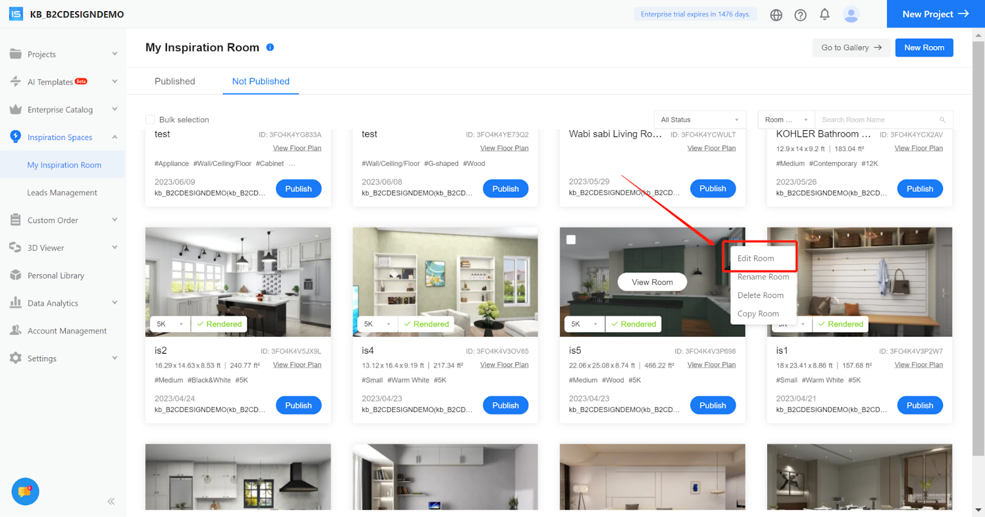Image resolution: width=985 pixels, height=517 pixels.
Task: Open Leads Management in sidebar
Action: pyautogui.click(x=62, y=192)
